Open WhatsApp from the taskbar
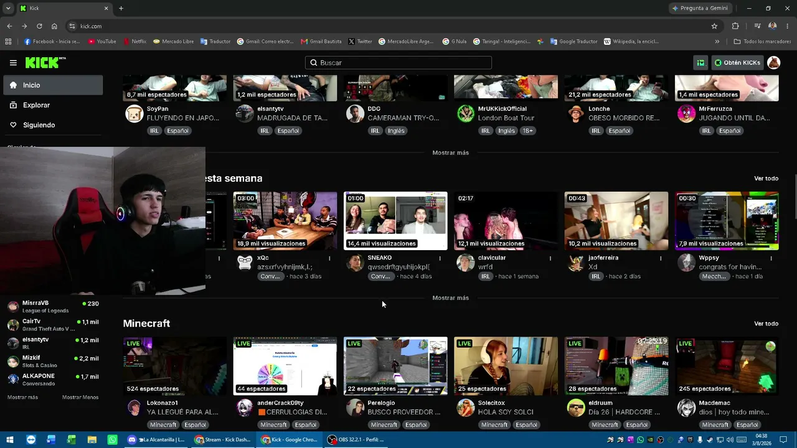The width and height of the screenshot is (797, 448). [x=112, y=439]
